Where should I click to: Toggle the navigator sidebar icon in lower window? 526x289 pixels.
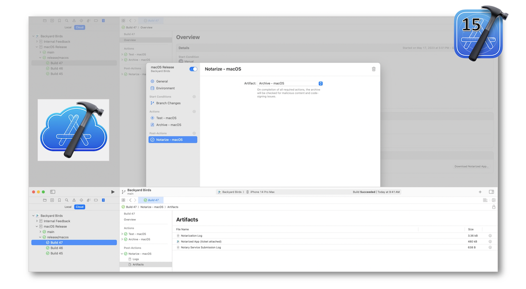[x=53, y=192]
